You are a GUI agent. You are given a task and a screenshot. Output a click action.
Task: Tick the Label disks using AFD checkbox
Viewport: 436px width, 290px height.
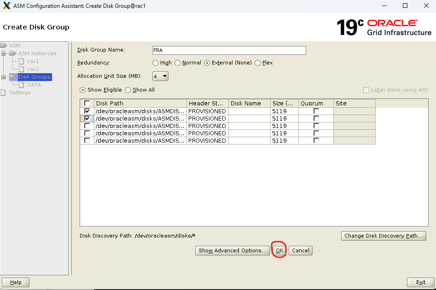click(x=366, y=90)
